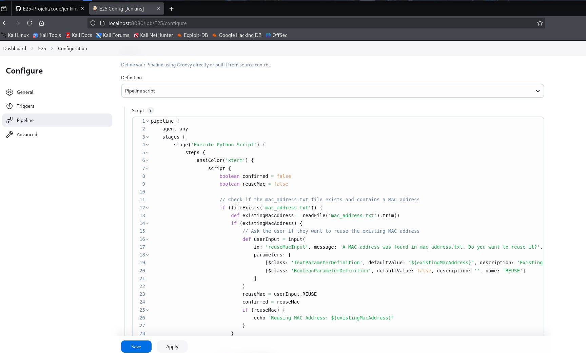The width and height of the screenshot is (586, 353).
Task: Show Script help via question mark
Action: click(x=150, y=110)
